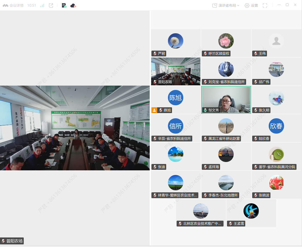Click the main 普阳农场 speaker video
Screen dimensions: 302x247
point(75,128)
